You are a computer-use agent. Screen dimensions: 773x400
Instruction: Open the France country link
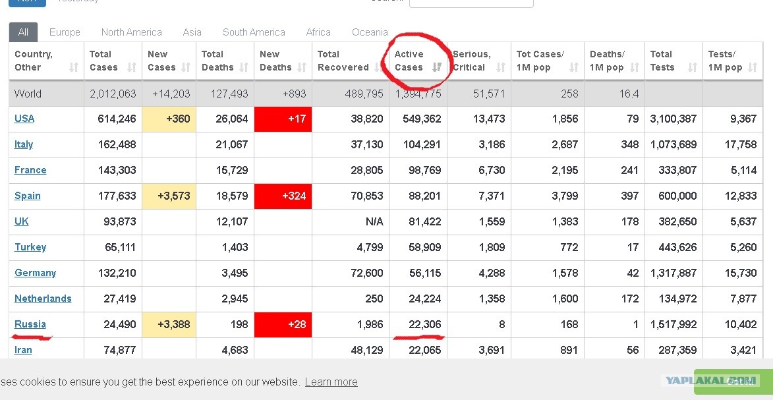(30, 169)
